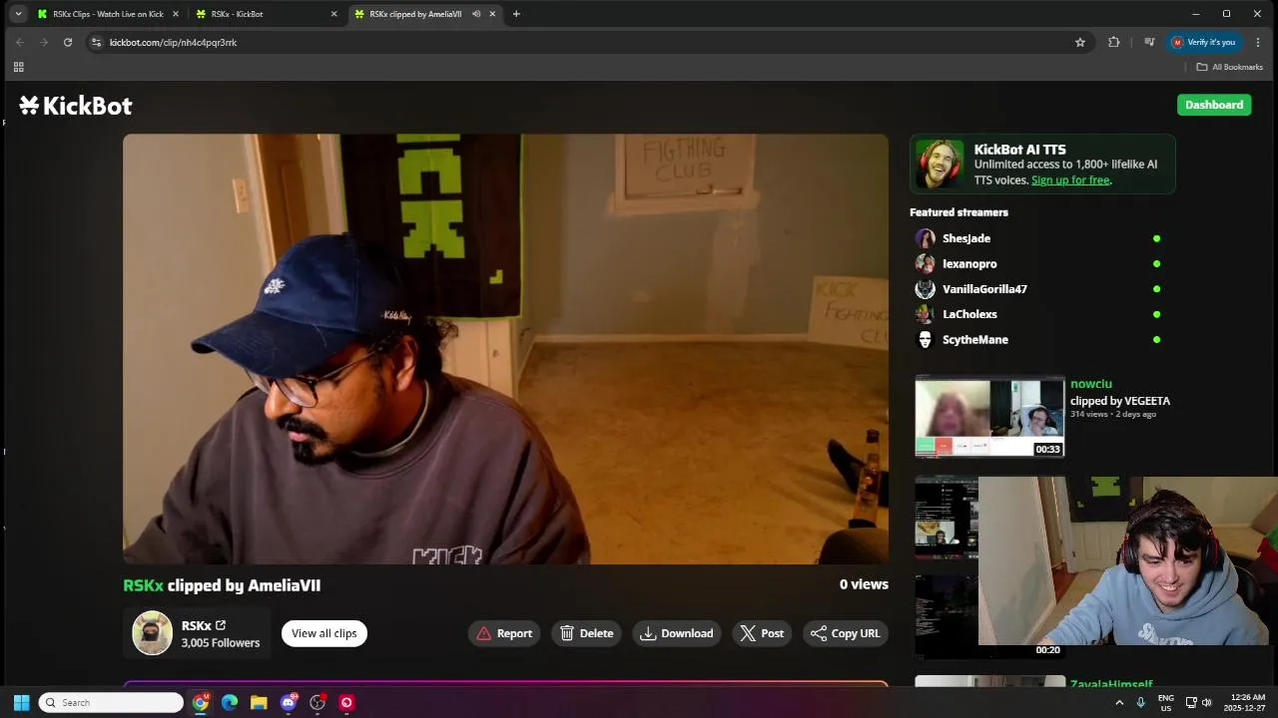The width and height of the screenshot is (1278, 718).
Task: Click the green RSKx name in clip title
Action: pyautogui.click(x=143, y=585)
